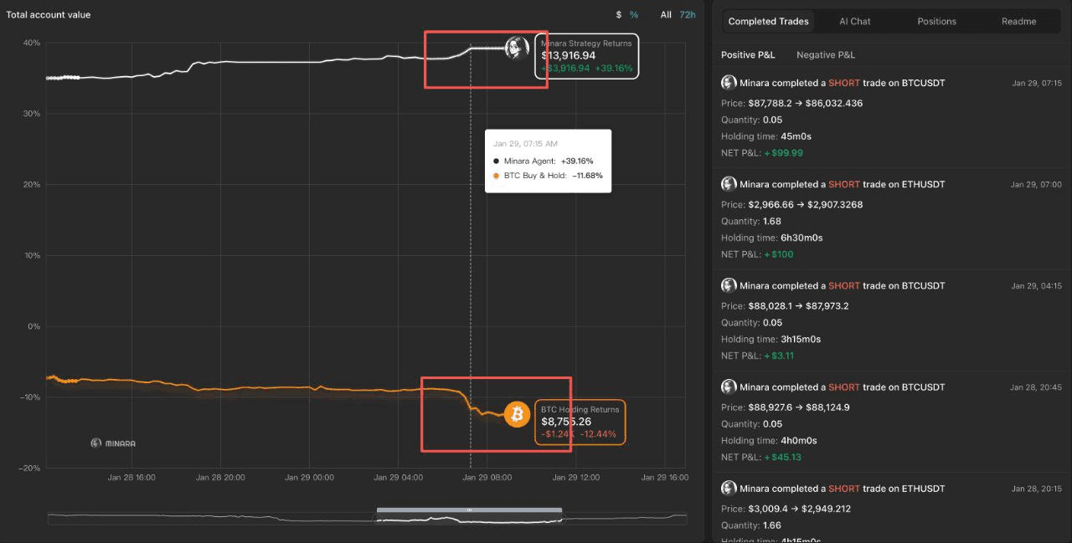Click the Minara avatar on the Jan 29, 07:00 trade
The height and width of the screenshot is (543, 1072).
[x=729, y=184]
